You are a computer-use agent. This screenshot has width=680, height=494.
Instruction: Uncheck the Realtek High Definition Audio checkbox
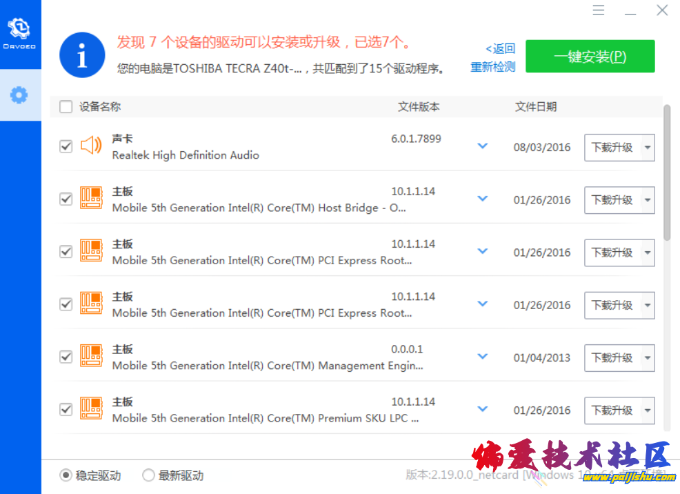66,146
